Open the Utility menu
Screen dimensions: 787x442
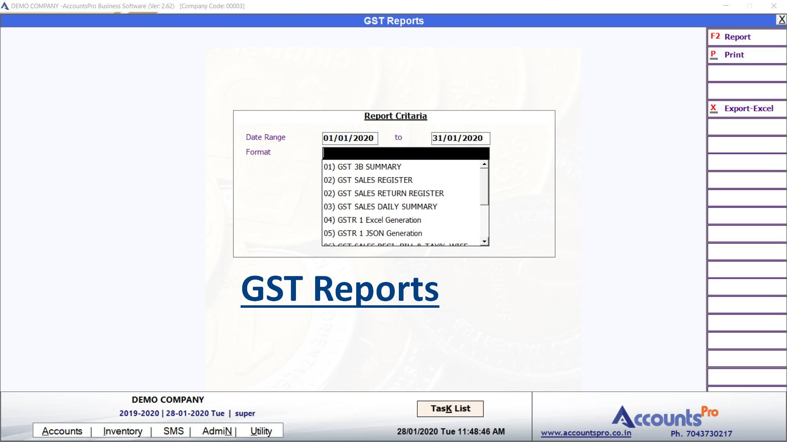point(261,431)
